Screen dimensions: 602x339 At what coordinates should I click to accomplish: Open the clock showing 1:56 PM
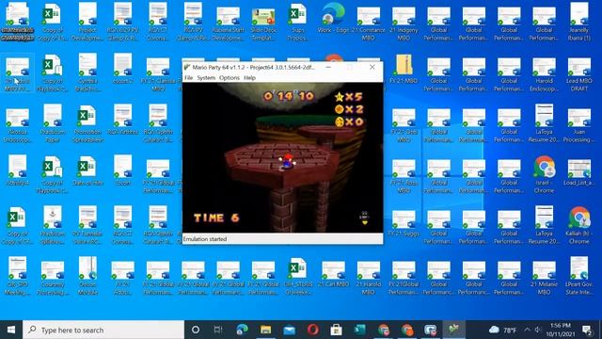[x=561, y=330]
